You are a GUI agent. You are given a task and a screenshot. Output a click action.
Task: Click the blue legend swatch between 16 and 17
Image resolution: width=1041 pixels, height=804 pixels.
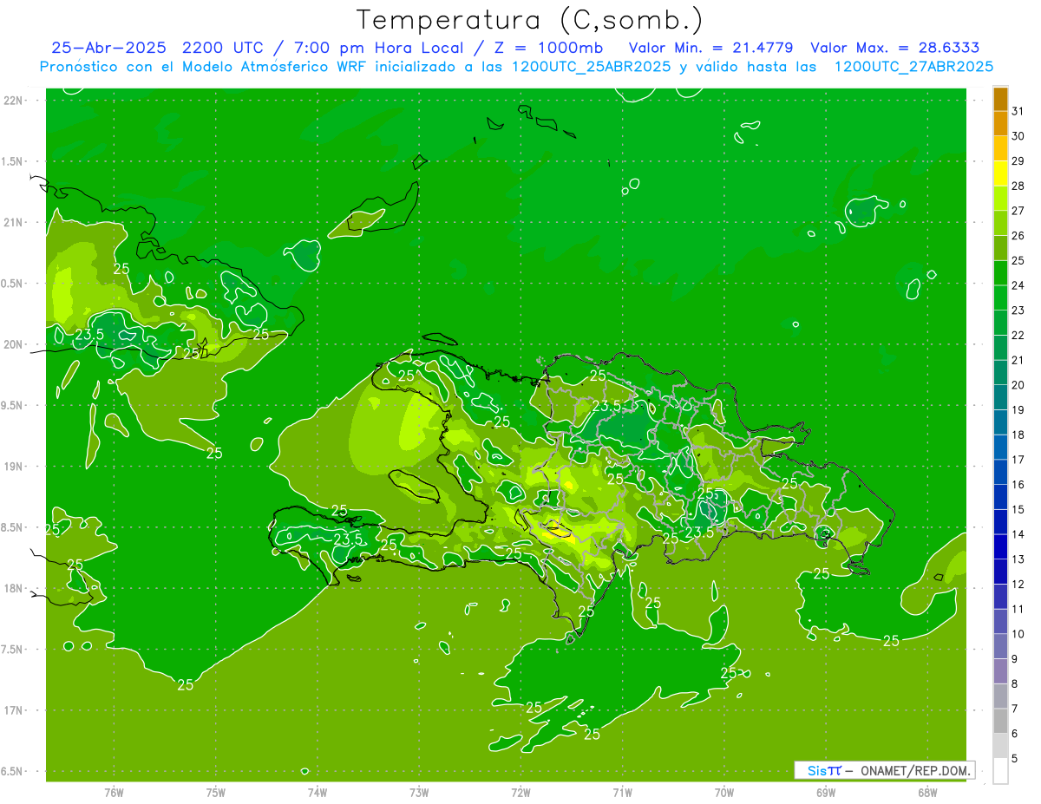[1000, 472]
